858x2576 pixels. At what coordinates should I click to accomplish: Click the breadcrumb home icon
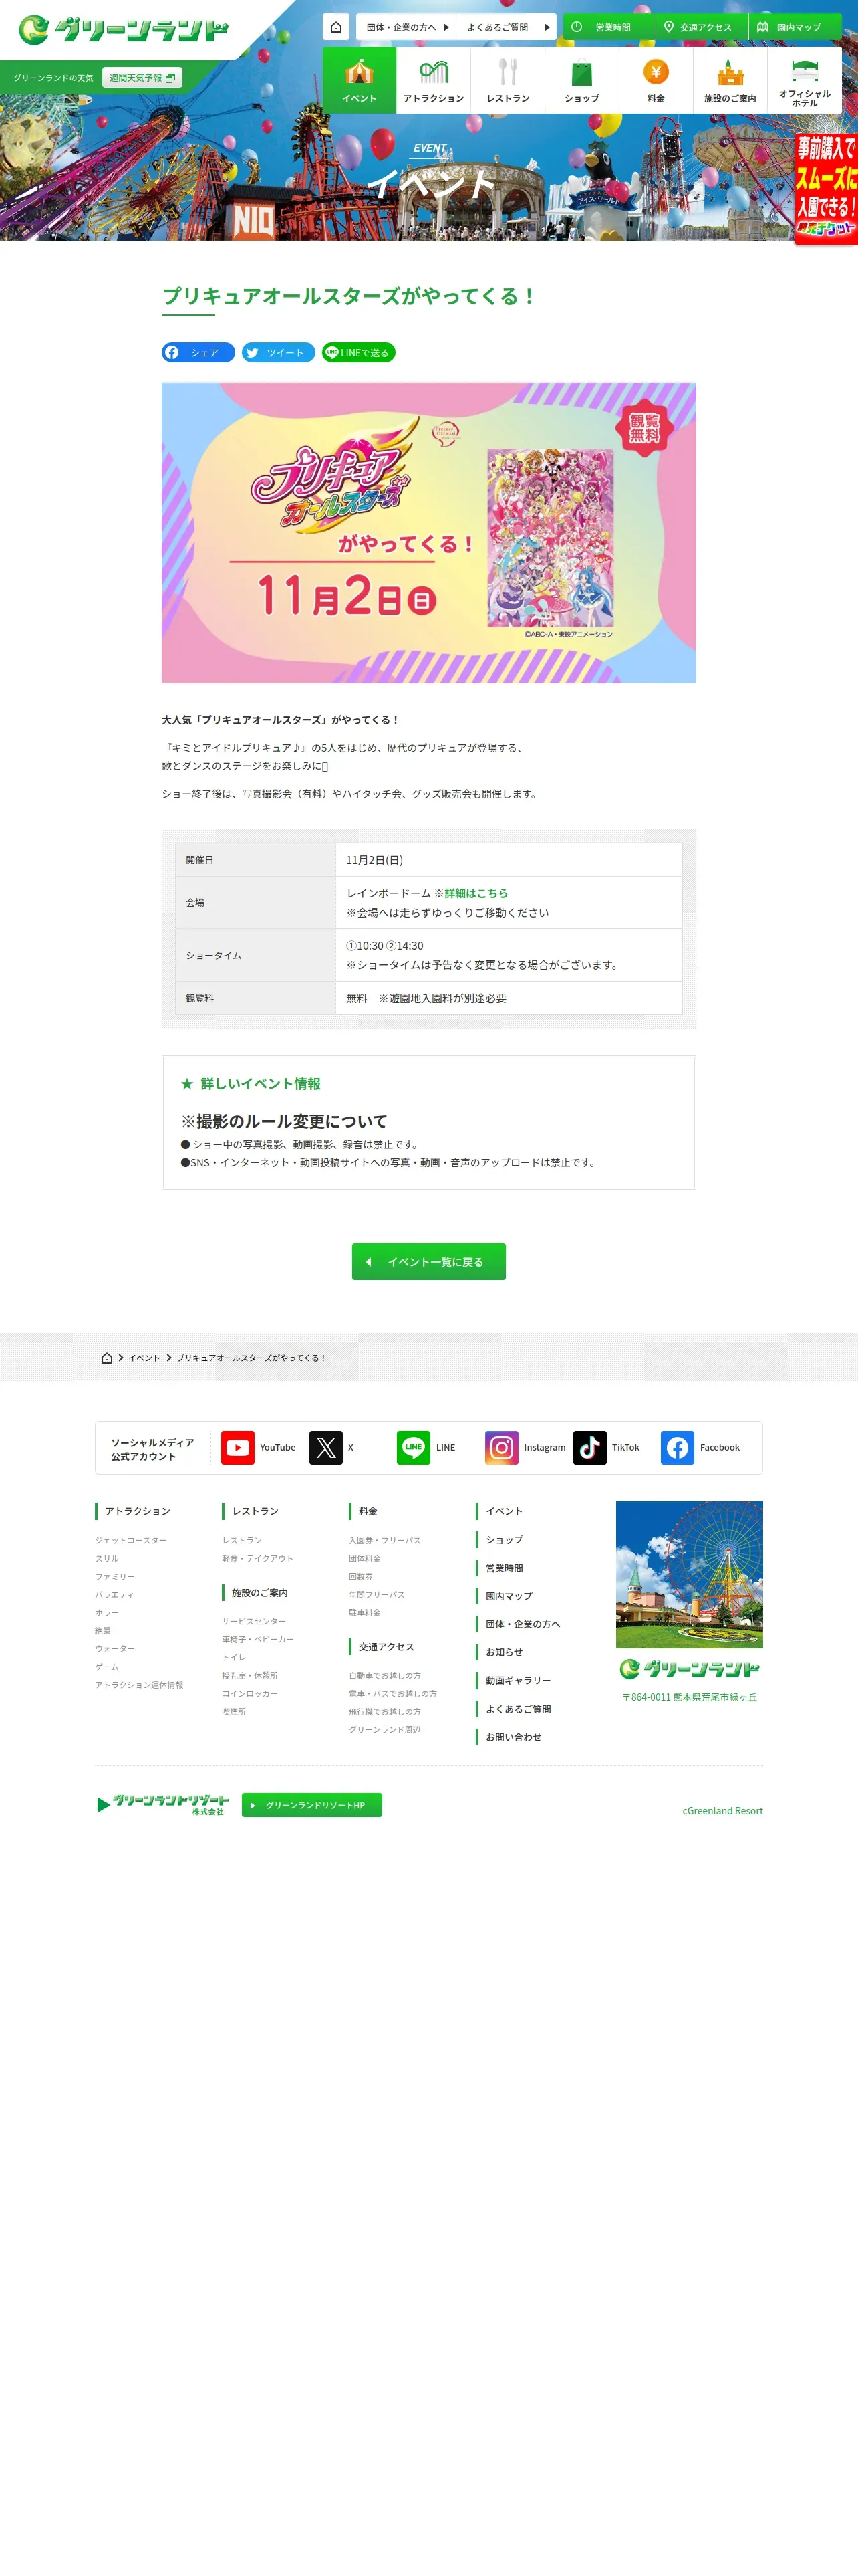tap(107, 1358)
